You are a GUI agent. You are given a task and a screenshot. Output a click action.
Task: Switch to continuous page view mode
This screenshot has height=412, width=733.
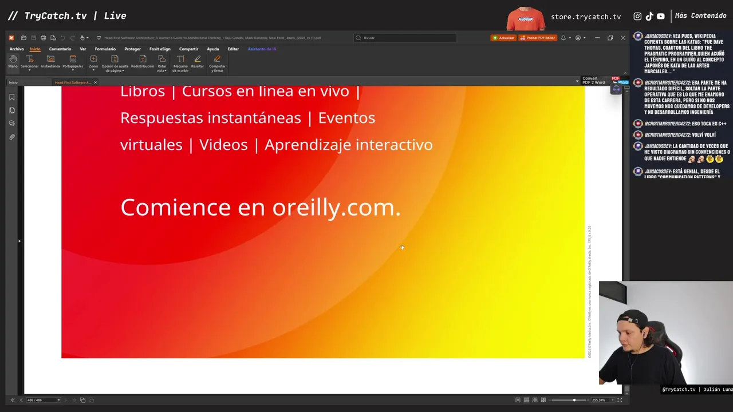[526, 400]
